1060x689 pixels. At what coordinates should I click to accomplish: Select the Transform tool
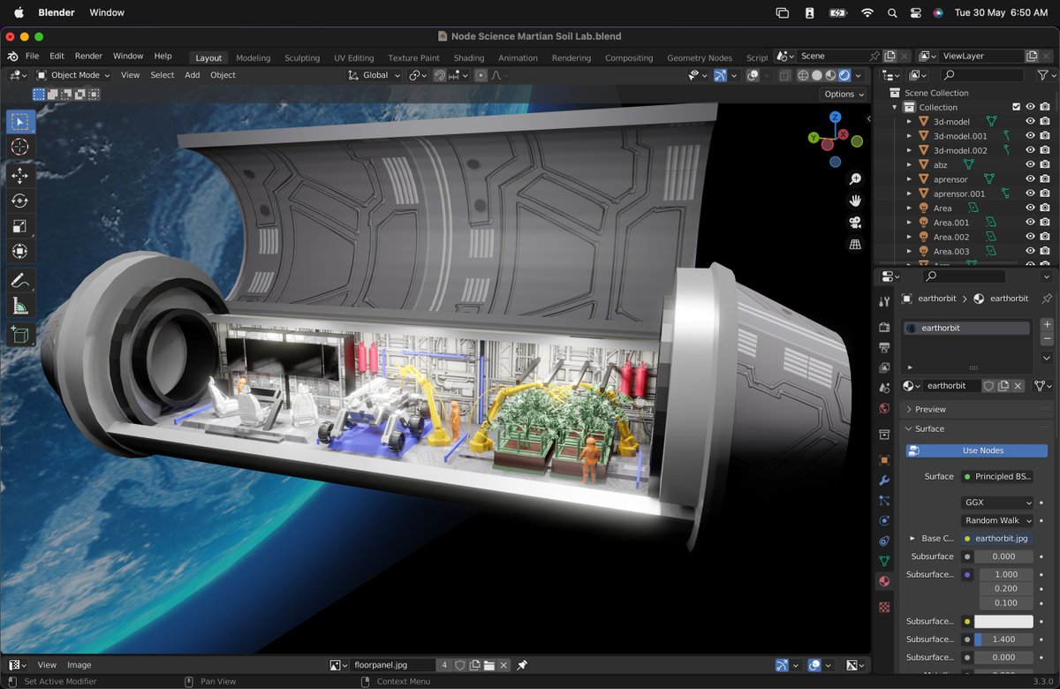click(19, 253)
